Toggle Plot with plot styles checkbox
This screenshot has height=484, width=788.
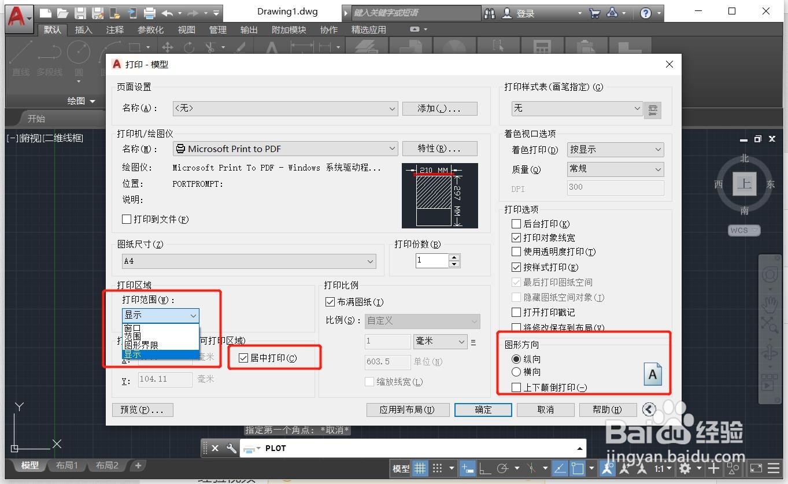pos(516,267)
